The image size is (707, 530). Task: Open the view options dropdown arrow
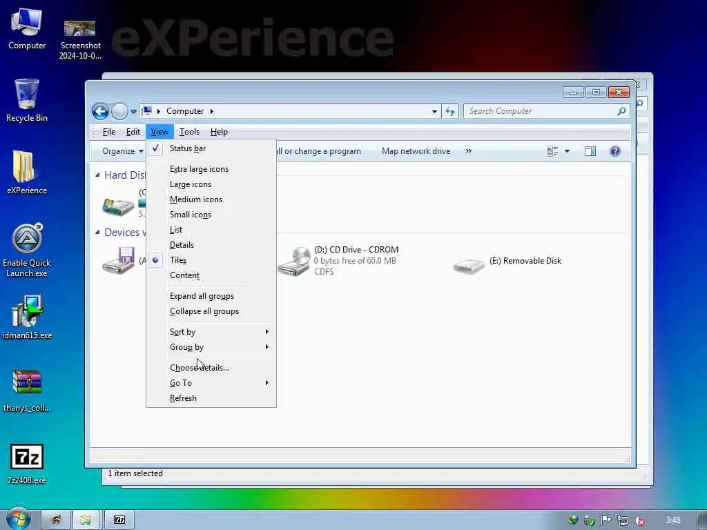568,151
